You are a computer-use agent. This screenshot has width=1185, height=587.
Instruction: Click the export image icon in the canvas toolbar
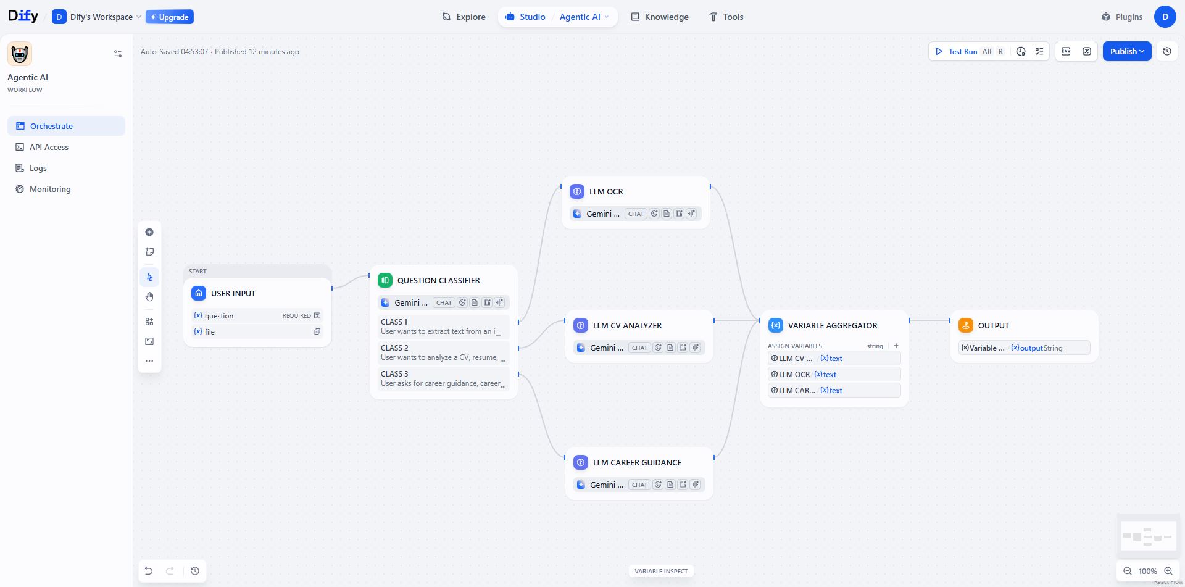click(149, 341)
